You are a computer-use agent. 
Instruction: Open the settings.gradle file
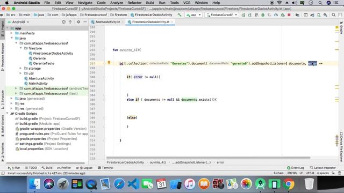[43, 144]
